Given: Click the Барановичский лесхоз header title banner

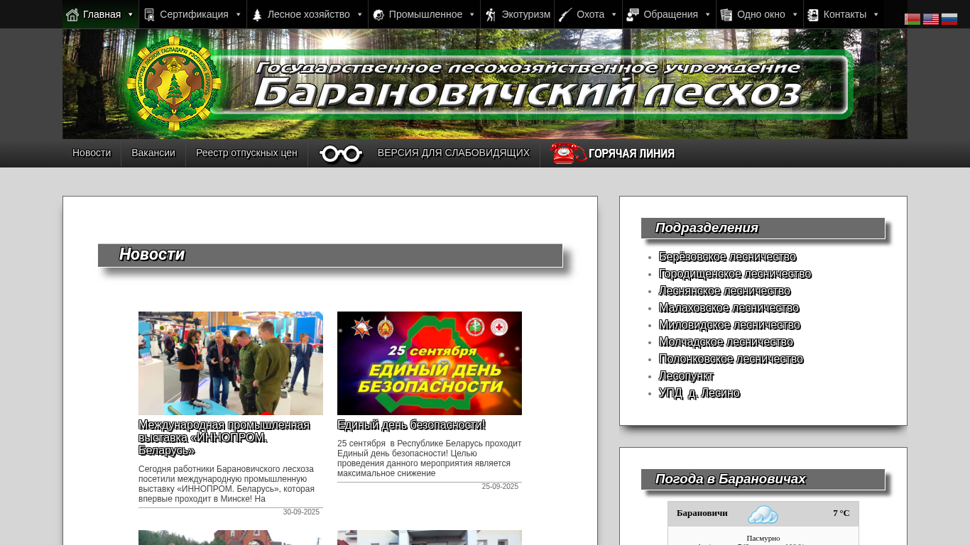Looking at the screenshot, I should [528, 84].
